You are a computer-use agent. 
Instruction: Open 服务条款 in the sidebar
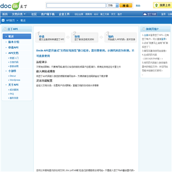pos(14,98)
